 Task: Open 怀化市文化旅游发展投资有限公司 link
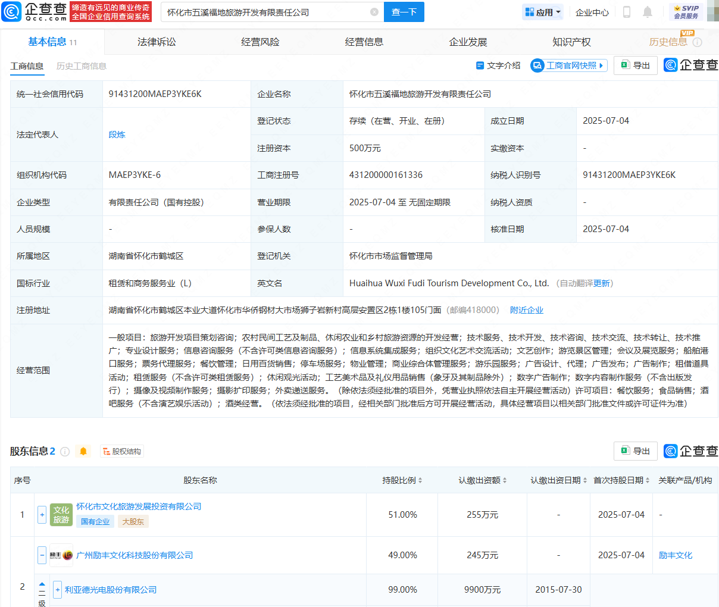[139, 506]
